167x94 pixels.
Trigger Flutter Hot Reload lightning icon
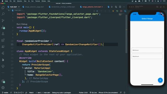(x=113, y=11)
